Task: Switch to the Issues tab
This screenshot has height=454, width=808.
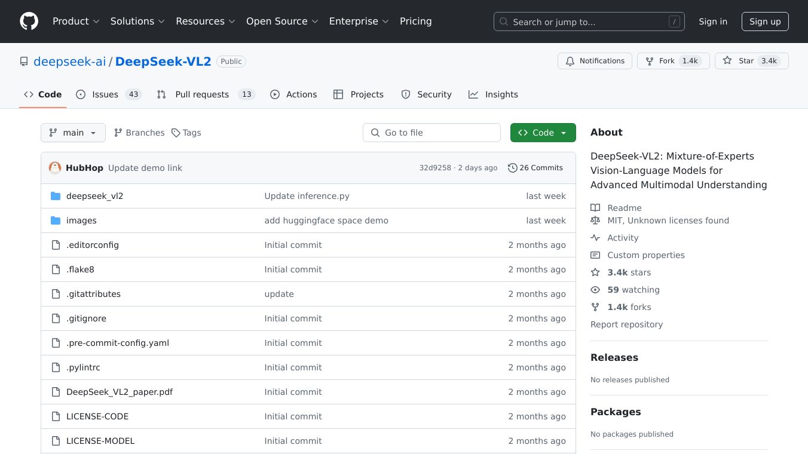Action: (105, 94)
